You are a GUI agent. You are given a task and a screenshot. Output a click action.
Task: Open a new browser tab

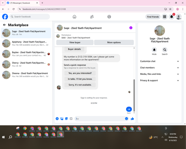pos(42,3)
